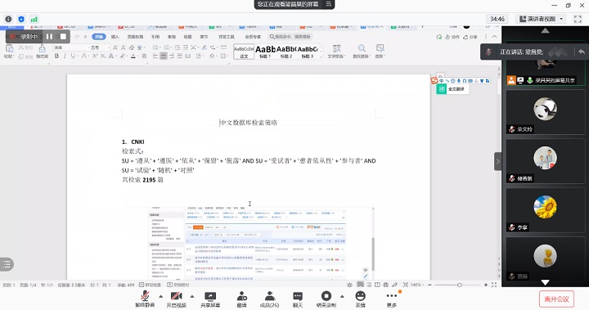589x310 pixels.
Task: Open the 演讲者视图 view dropdown
Action: coord(542,19)
